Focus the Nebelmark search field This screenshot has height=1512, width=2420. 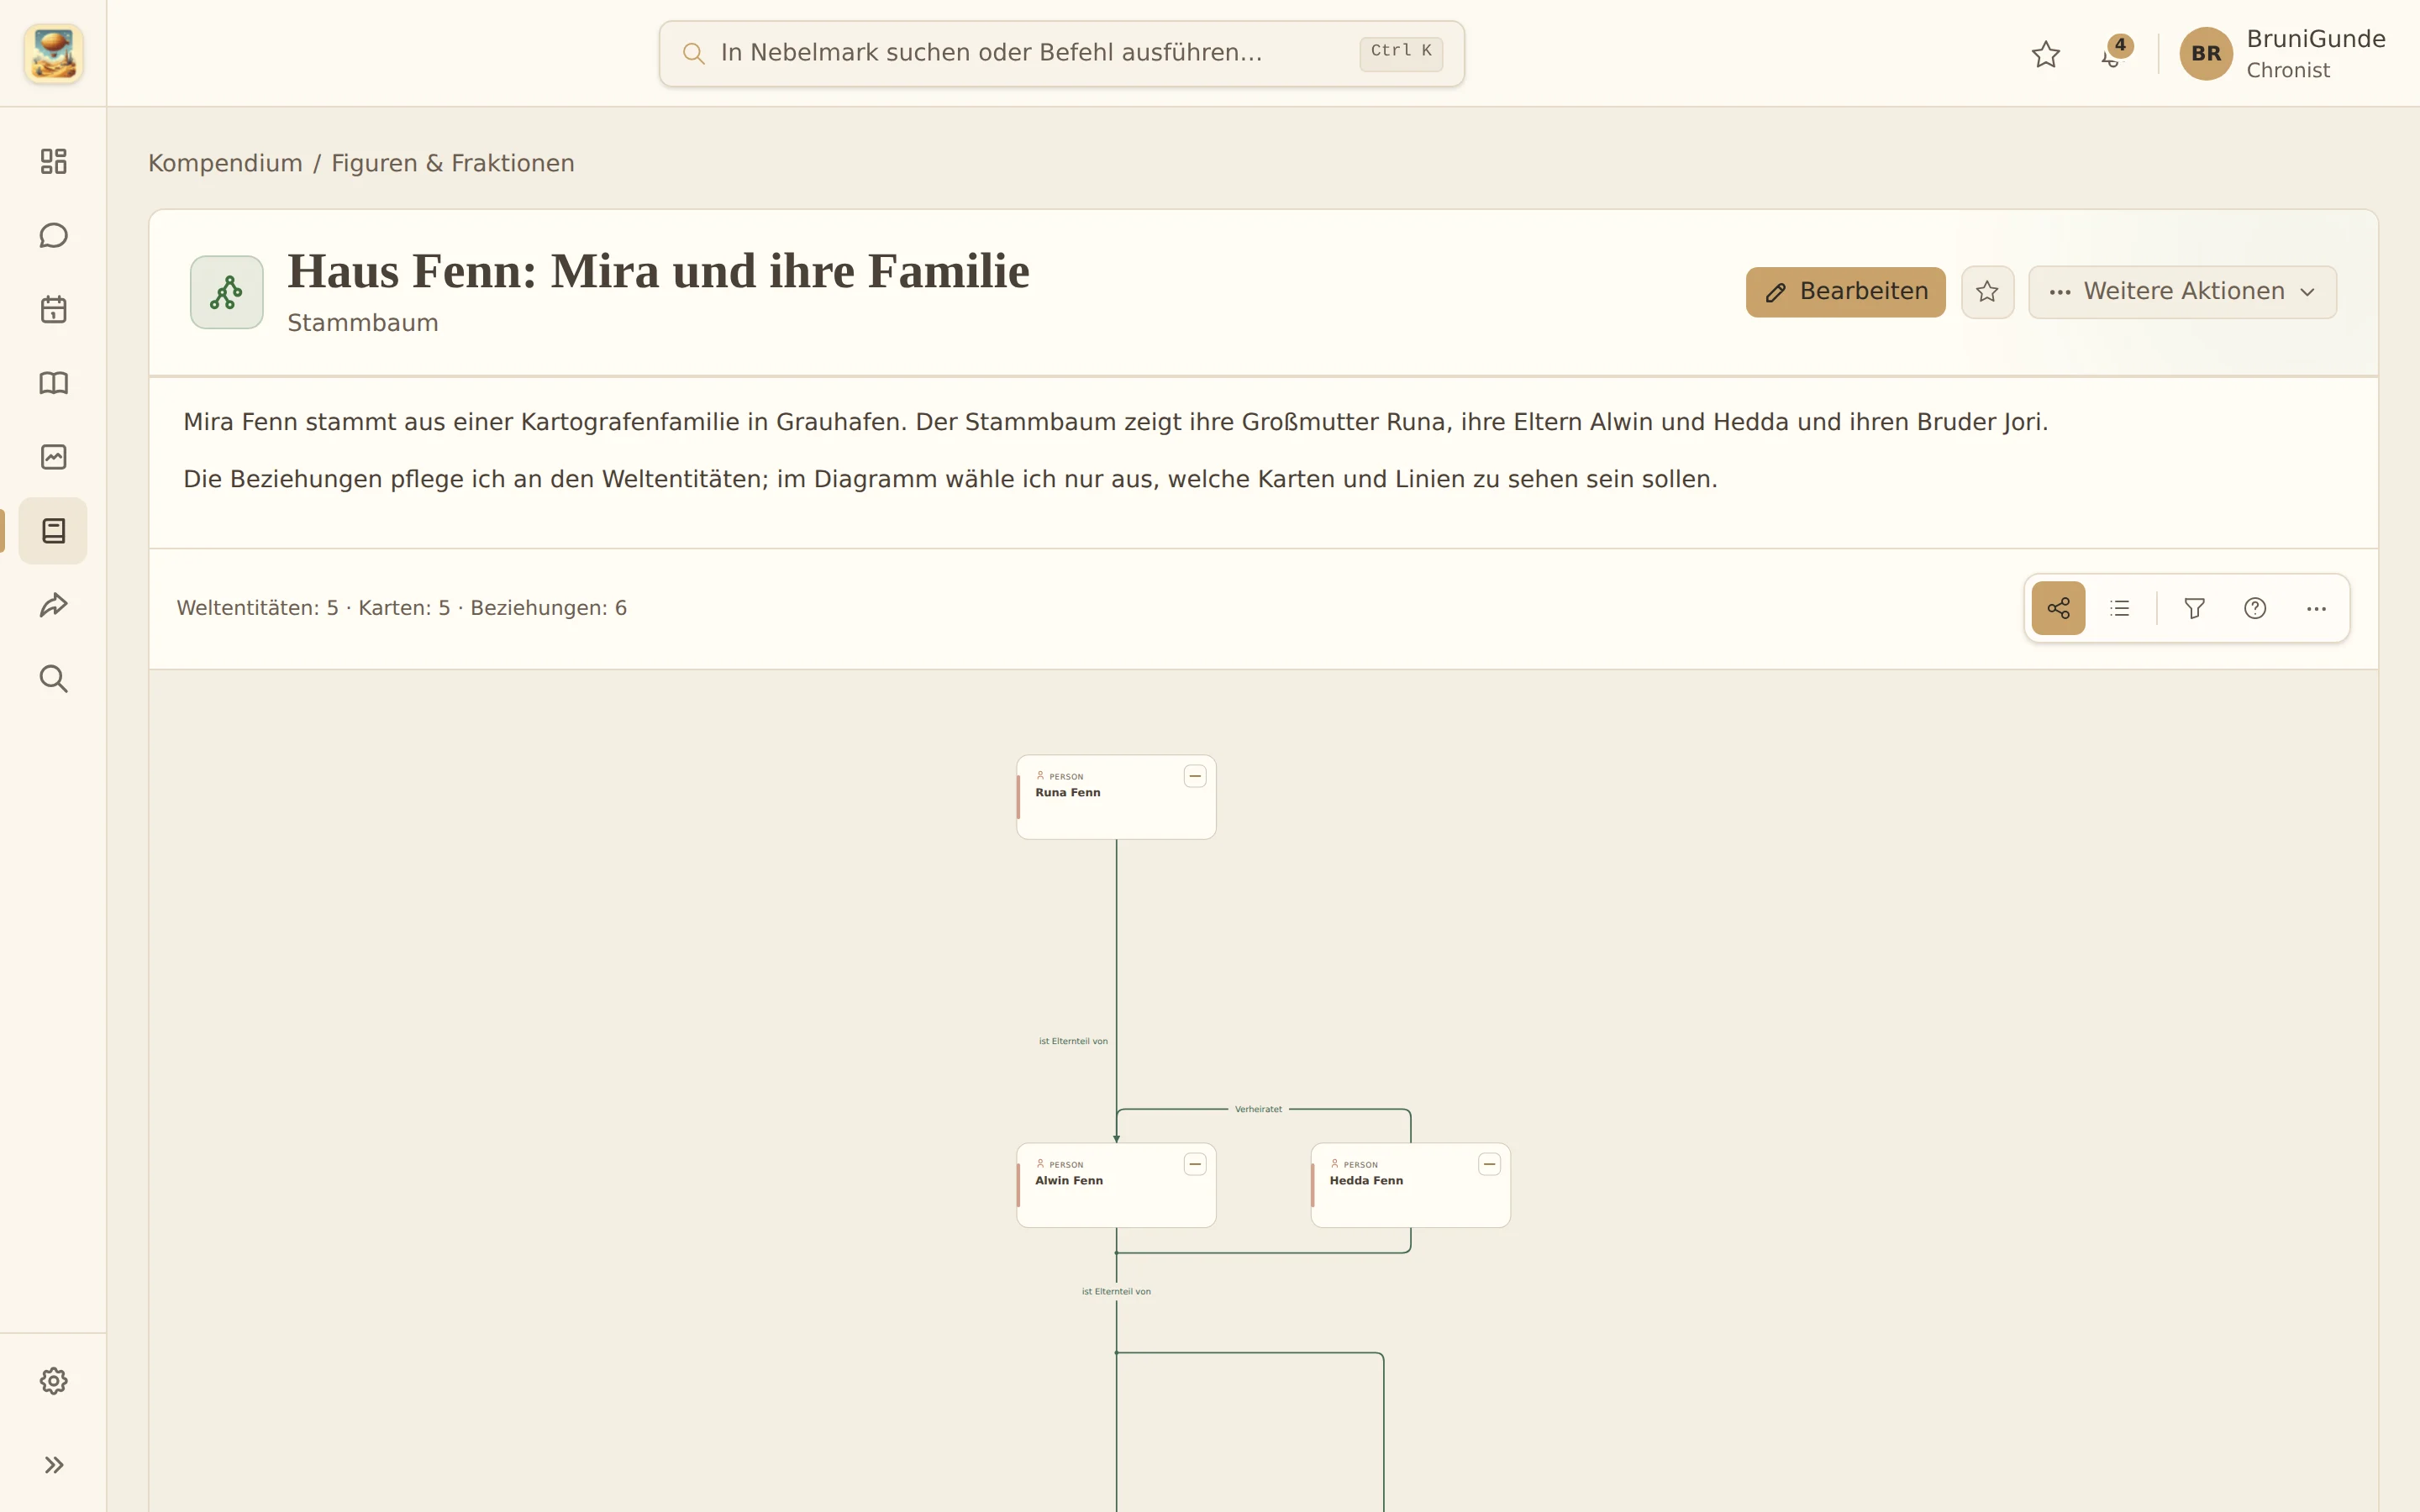point(1062,53)
